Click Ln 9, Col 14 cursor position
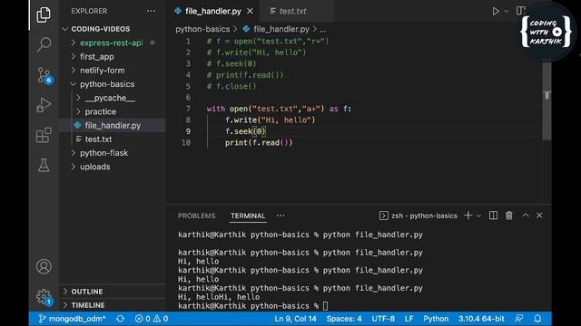Image resolution: width=581 pixels, height=326 pixels. [295, 319]
